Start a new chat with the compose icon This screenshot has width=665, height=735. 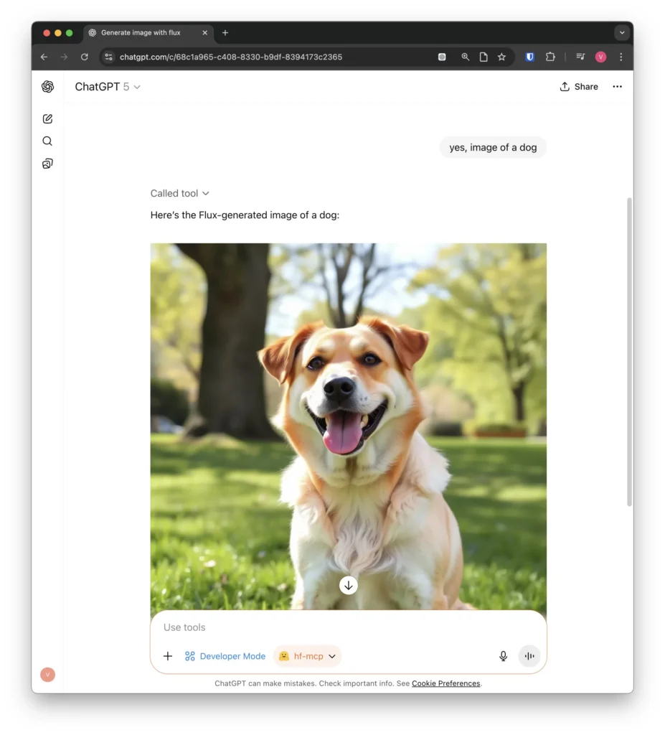pyautogui.click(x=47, y=119)
